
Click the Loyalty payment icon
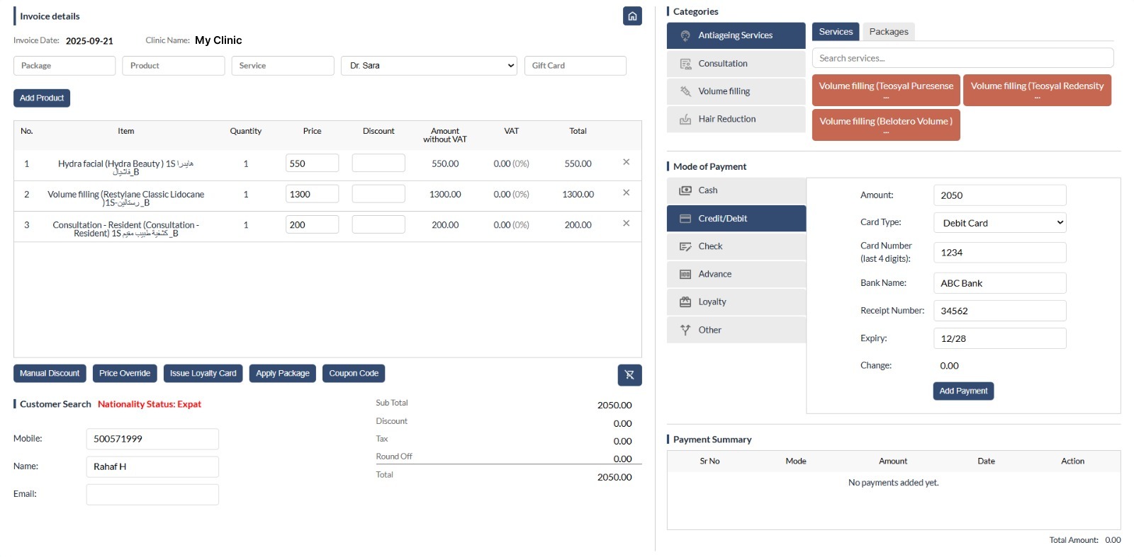point(685,302)
